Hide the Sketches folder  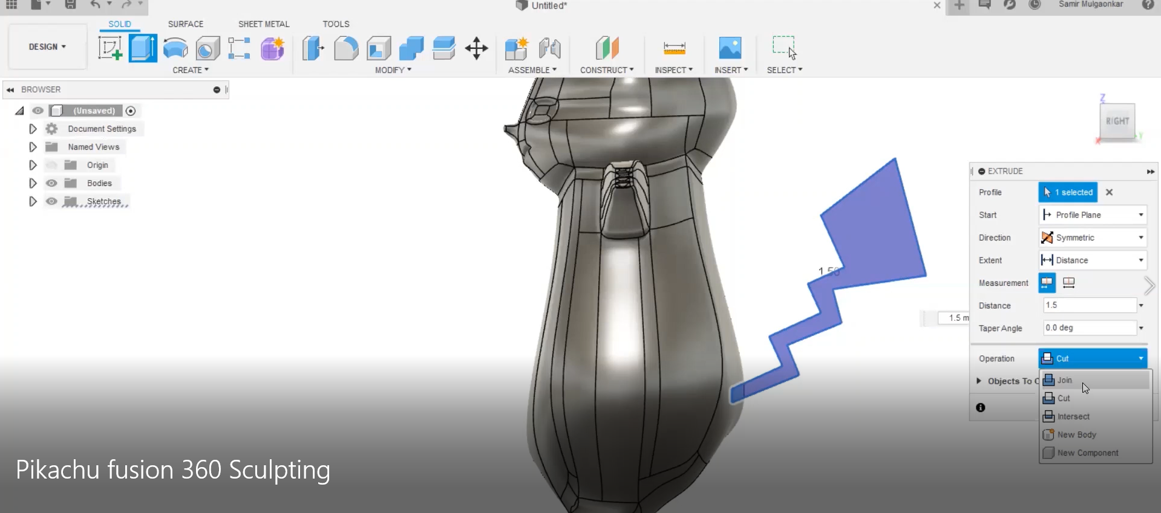click(x=51, y=201)
